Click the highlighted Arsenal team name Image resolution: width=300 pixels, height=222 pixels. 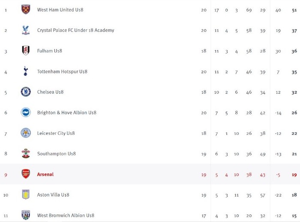click(45, 174)
